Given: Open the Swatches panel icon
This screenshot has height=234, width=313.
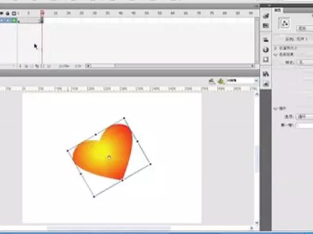Looking at the screenshot, I should pyautogui.click(x=266, y=26).
